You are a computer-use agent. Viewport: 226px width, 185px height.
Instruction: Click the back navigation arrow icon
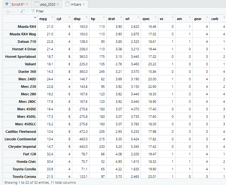[x=8, y=11]
